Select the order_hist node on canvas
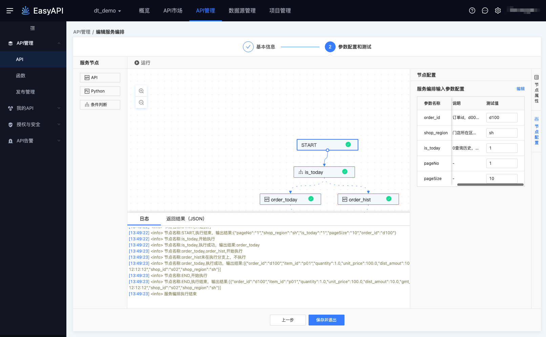Viewport: 546px width, 337px height. (368, 199)
